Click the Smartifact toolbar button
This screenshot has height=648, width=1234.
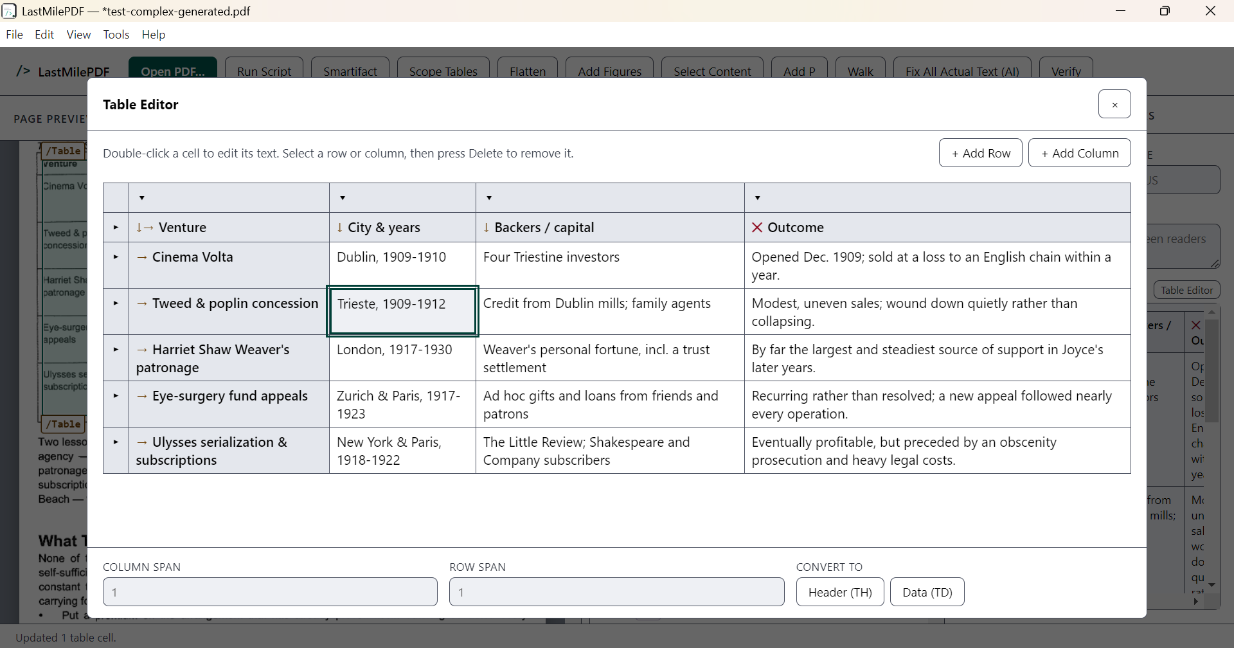pyautogui.click(x=350, y=67)
